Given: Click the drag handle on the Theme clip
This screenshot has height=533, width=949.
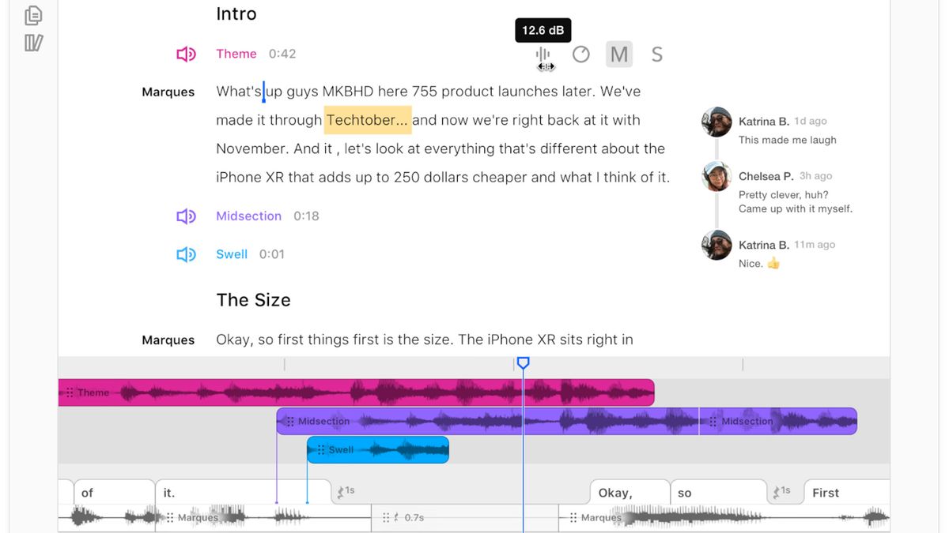Looking at the screenshot, I should click(71, 392).
